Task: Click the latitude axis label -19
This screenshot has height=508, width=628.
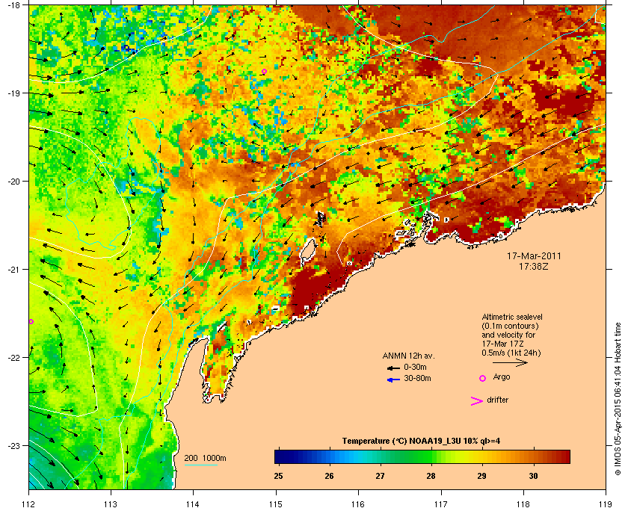Action: [x=13, y=93]
